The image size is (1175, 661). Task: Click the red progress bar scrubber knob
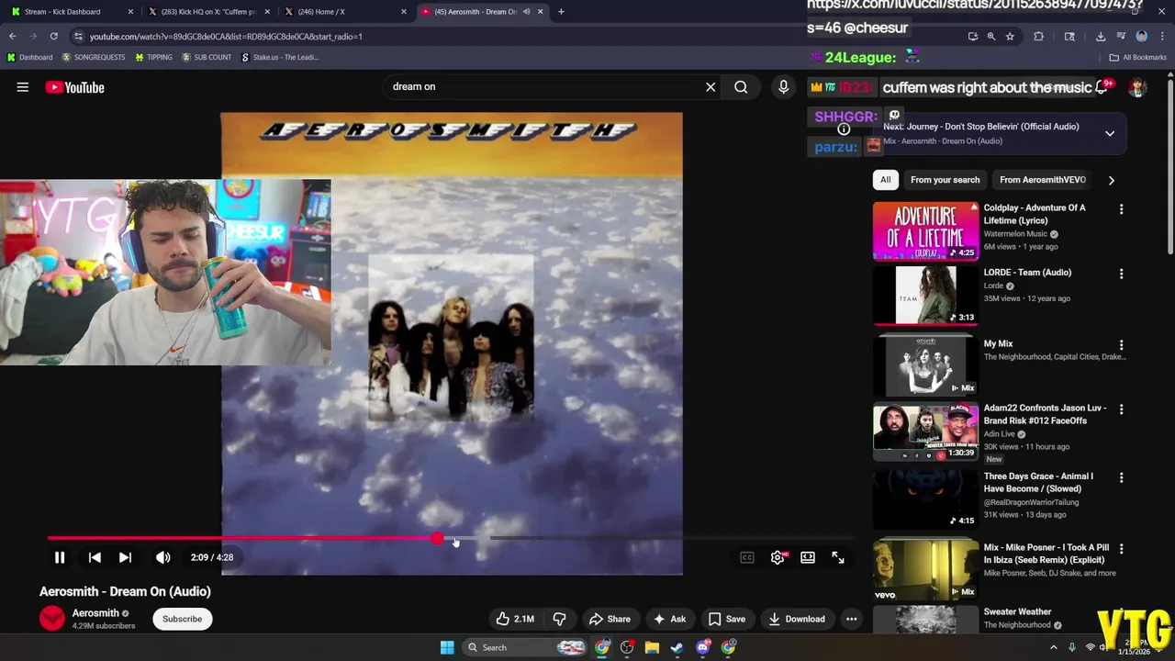tap(437, 539)
